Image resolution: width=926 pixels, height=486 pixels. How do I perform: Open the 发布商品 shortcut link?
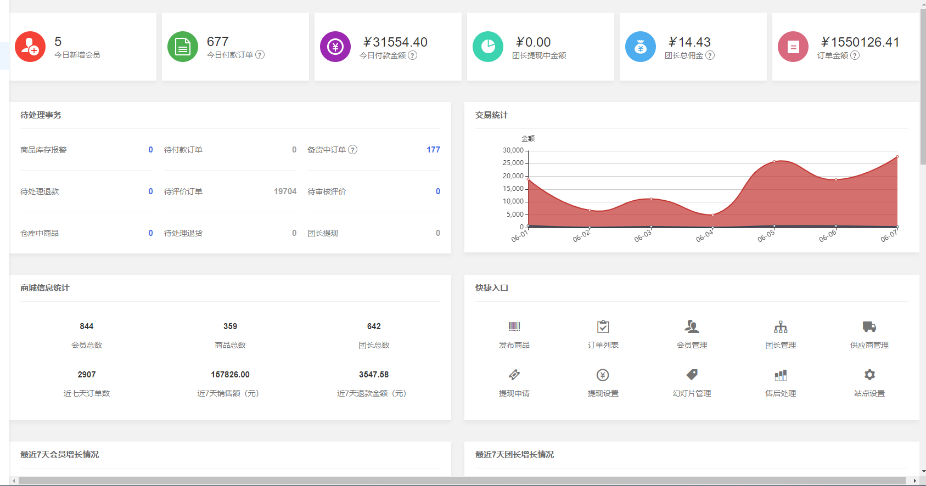[514, 345]
